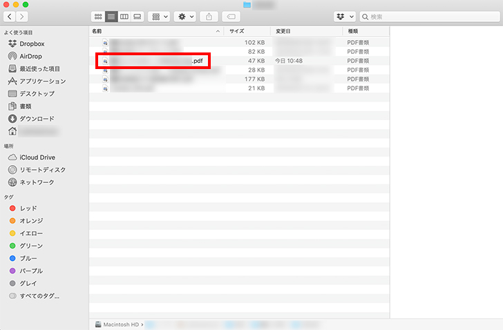Select the 177 KB PDF file row
This screenshot has height=330, width=503.
coord(239,79)
